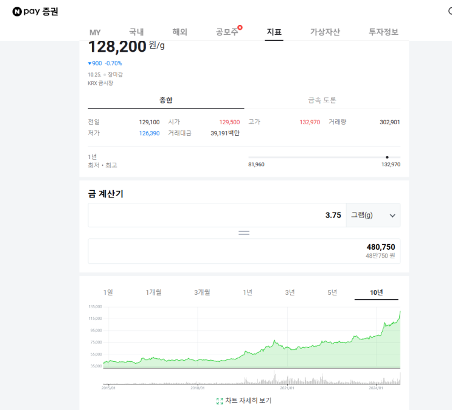
Task: Show the 1일 chart period
Action: point(108,292)
